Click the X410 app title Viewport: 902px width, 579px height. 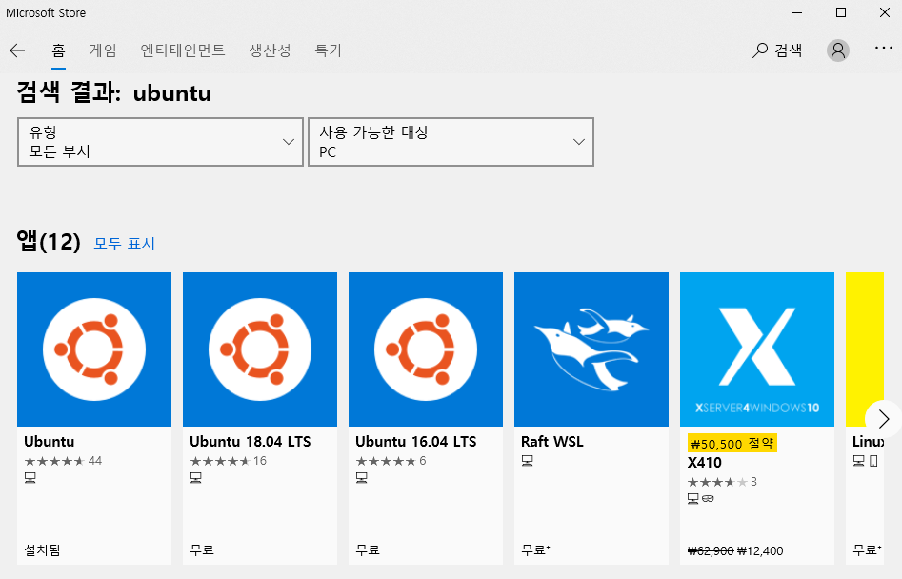pos(705,463)
